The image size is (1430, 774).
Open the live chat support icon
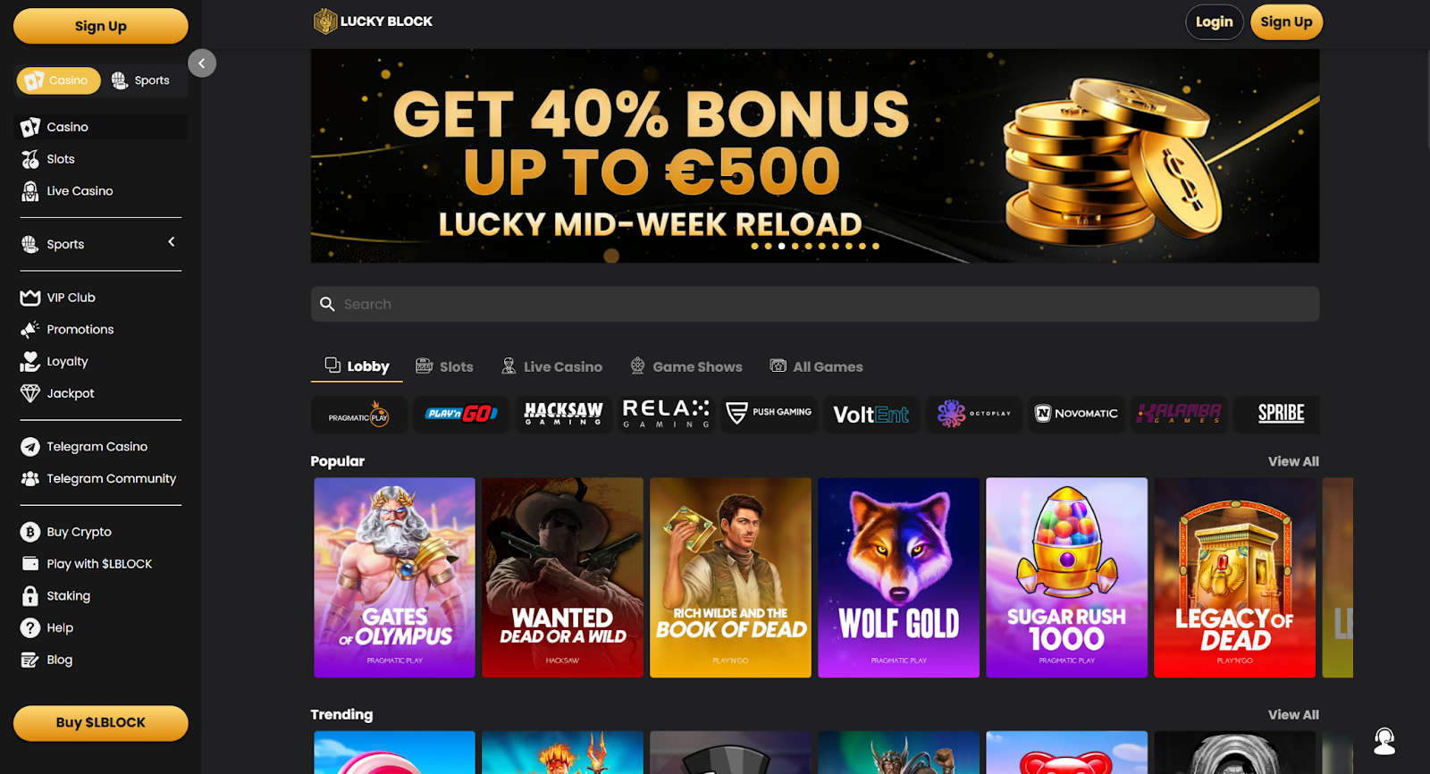(1384, 741)
